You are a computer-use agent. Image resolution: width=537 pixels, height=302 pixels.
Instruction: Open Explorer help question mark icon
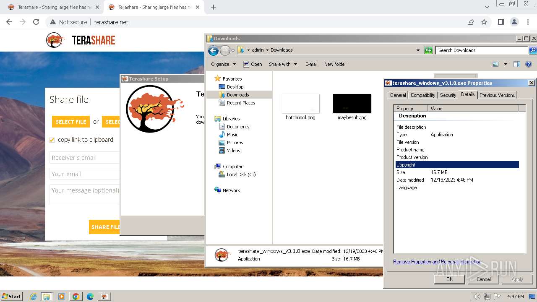tap(529, 64)
